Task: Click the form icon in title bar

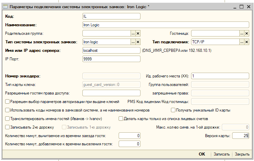Action: coord(5,7)
